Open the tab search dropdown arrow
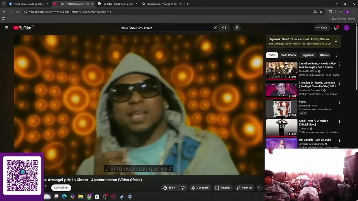This screenshot has height=201, width=358. 3,4
